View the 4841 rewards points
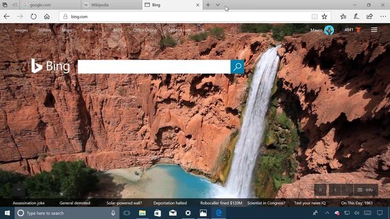This screenshot has width=390, height=219. click(x=349, y=30)
